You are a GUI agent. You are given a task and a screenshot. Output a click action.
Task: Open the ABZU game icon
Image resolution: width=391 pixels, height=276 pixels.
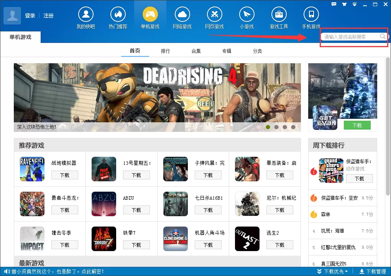(x=104, y=204)
